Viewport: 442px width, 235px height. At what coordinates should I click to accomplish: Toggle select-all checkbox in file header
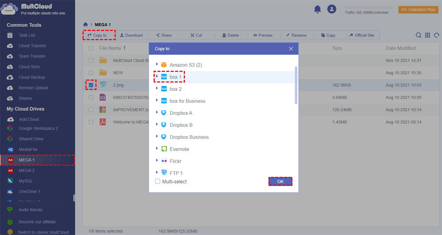click(x=91, y=48)
